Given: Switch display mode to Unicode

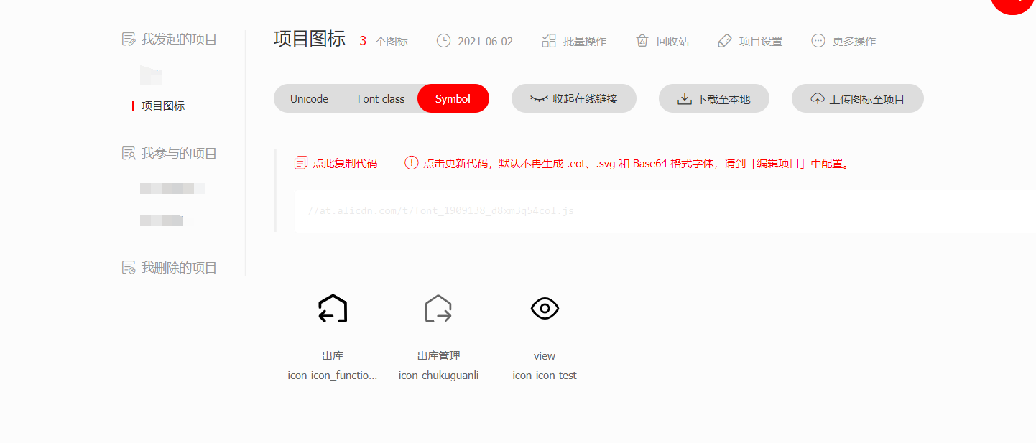Looking at the screenshot, I should click(309, 98).
